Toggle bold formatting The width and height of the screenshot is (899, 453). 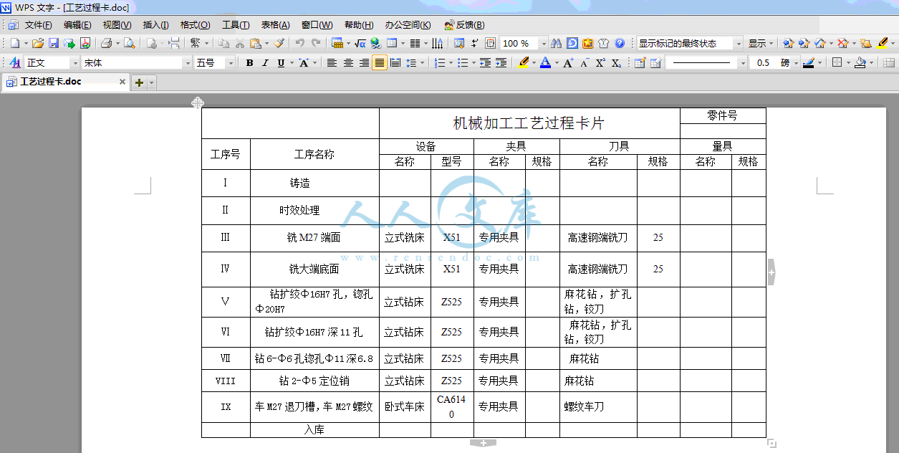[x=249, y=63]
